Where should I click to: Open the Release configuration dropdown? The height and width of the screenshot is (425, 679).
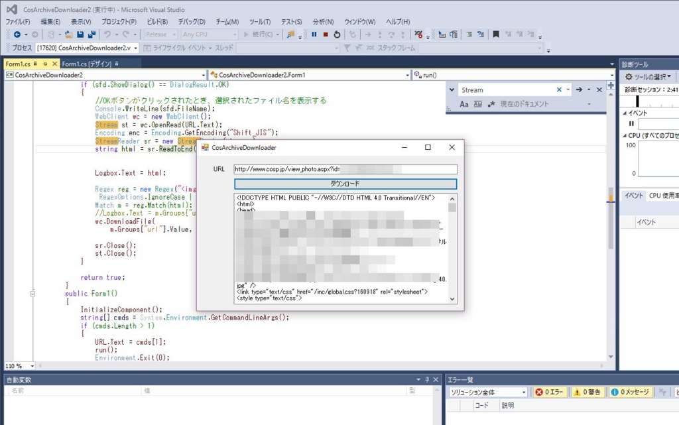pos(160,34)
